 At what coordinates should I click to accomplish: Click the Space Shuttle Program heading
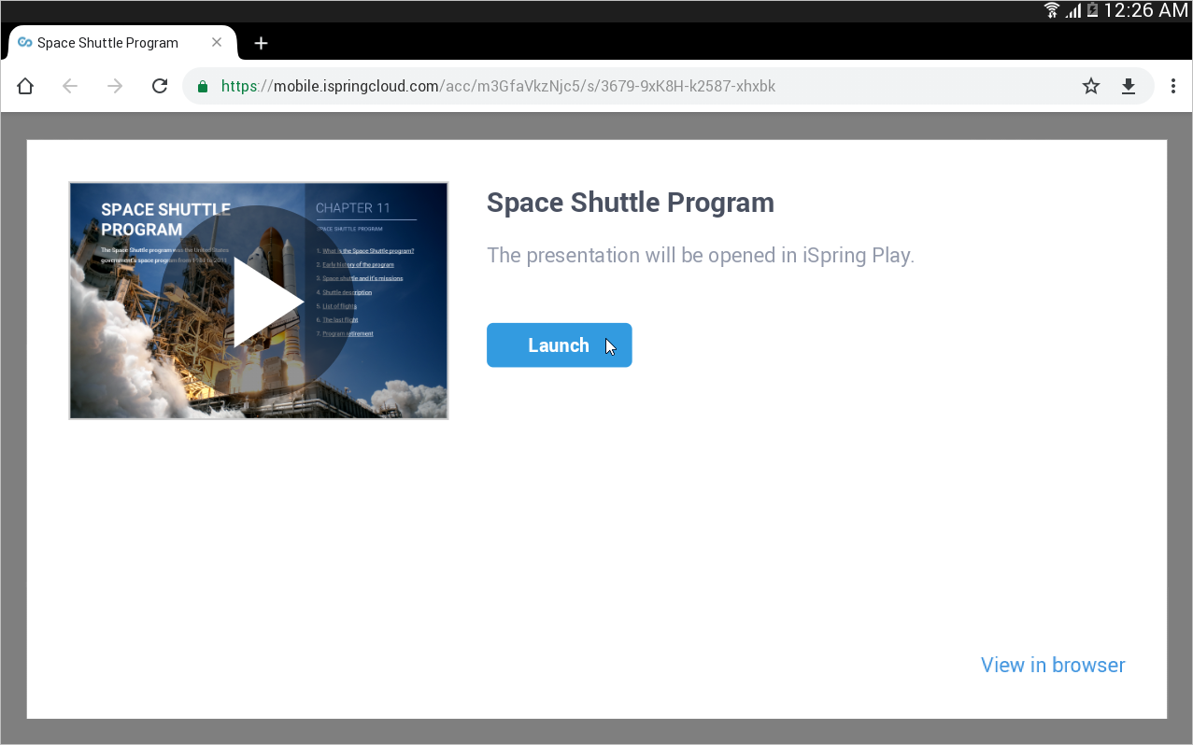(631, 203)
